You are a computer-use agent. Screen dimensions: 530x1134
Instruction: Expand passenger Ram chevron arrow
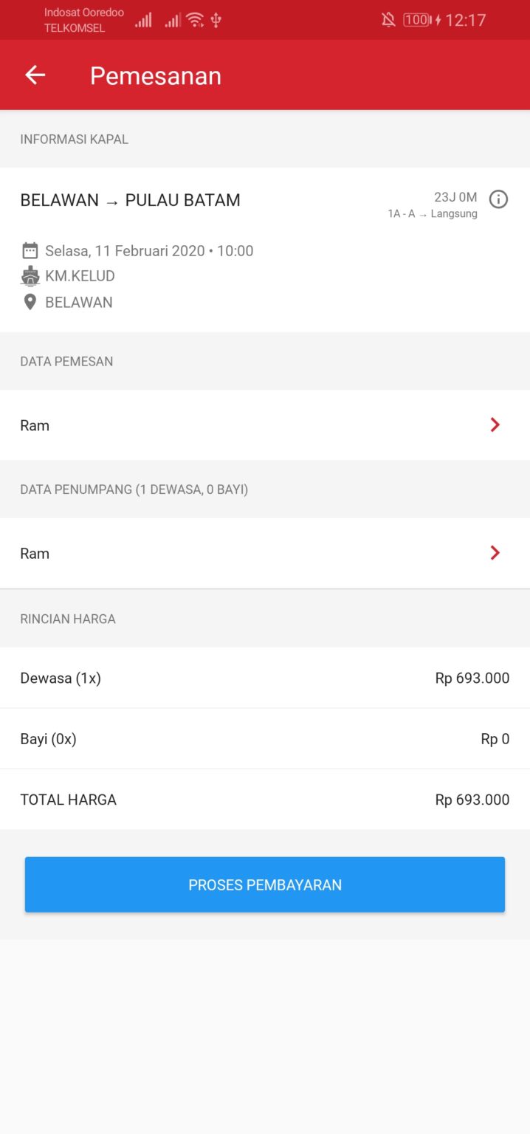click(x=495, y=553)
